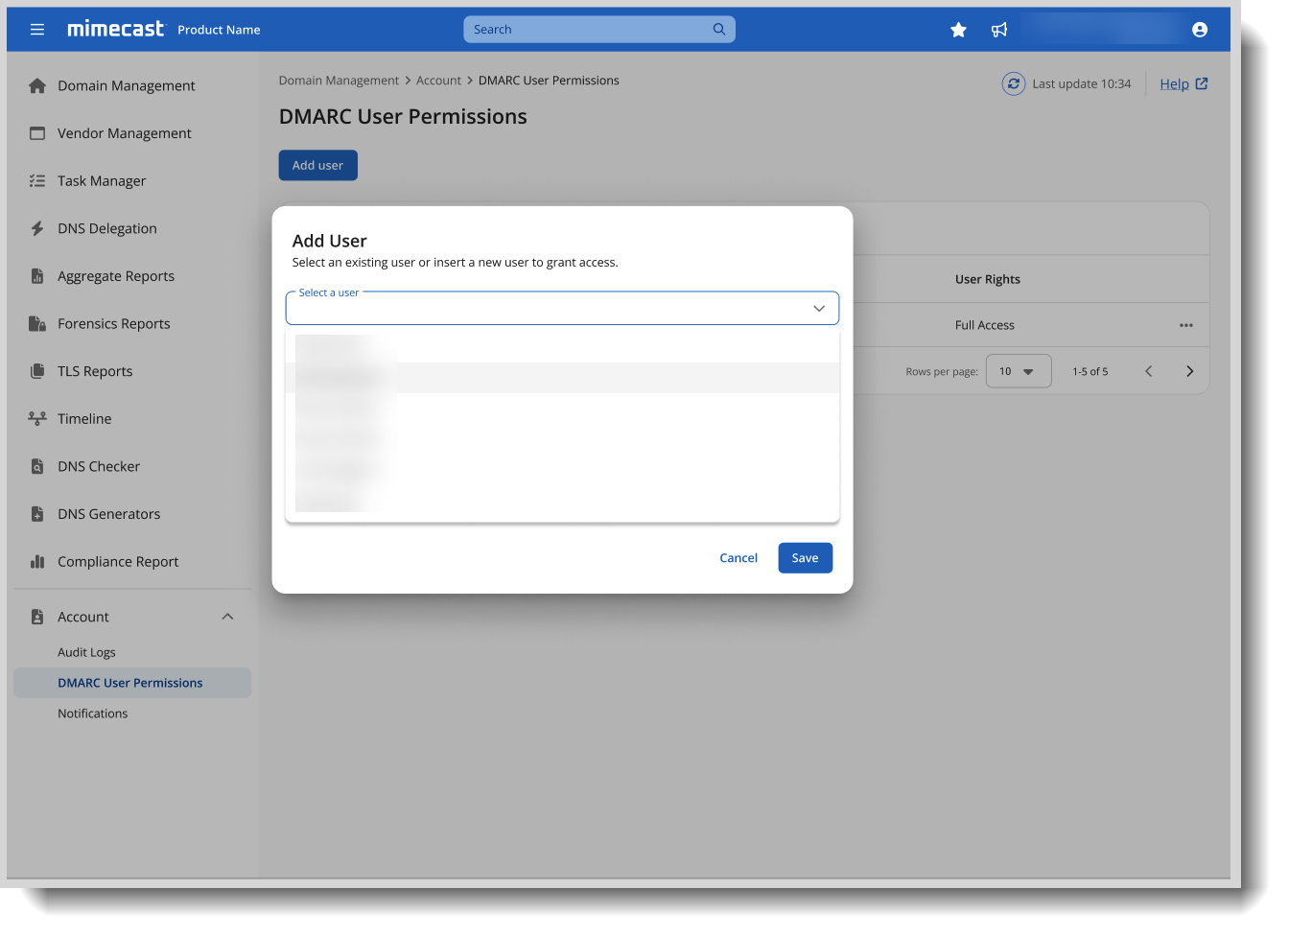This screenshot has width=1289, height=936.
Task: Click the Timeline icon
Action: [37, 419]
